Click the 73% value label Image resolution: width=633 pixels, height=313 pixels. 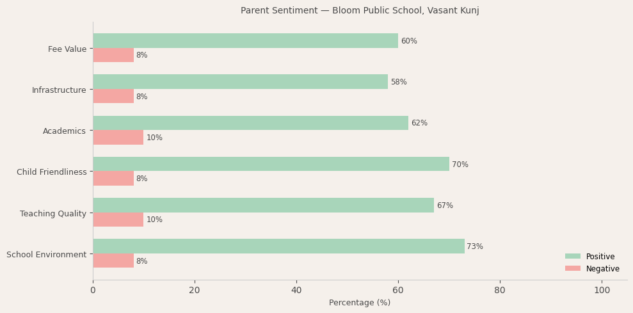point(475,246)
